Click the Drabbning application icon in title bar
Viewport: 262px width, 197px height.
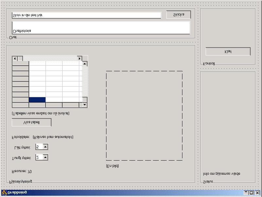[x=4, y=193]
